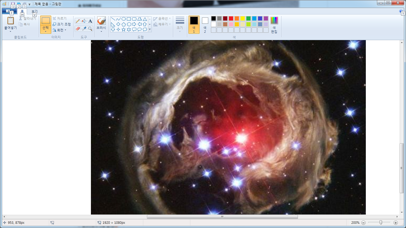Choose the Diamond shape
Viewport: 406px width, 228px height.
[x=118, y=24]
